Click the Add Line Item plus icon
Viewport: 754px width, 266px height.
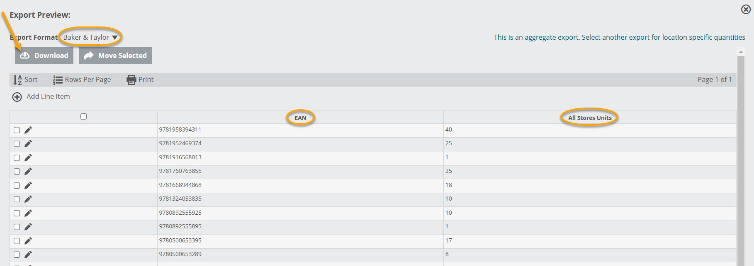coord(17,97)
